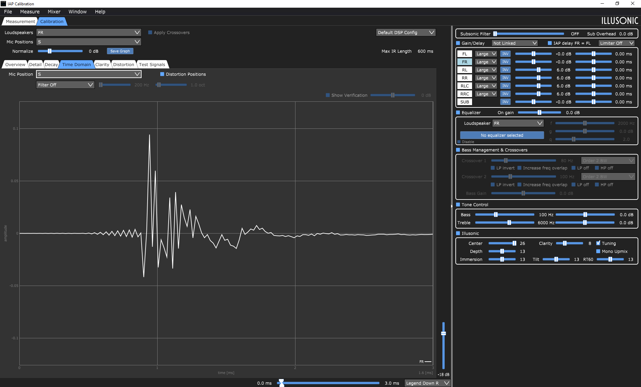The width and height of the screenshot is (641, 387).
Task: Open the Detail tab
Action: pyautogui.click(x=35, y=65)
